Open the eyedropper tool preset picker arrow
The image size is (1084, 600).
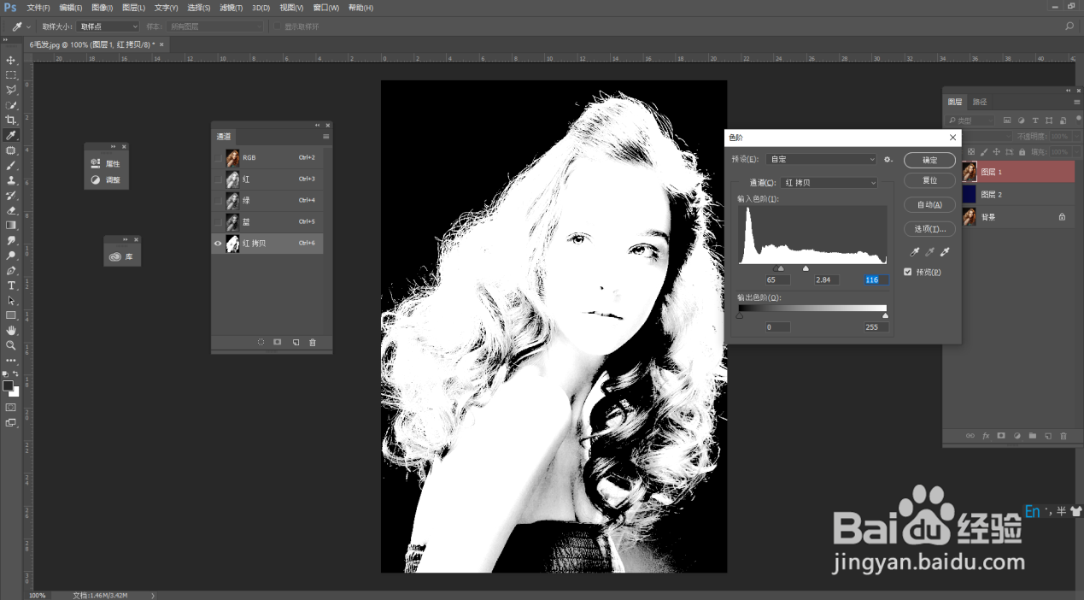point(28,26)
